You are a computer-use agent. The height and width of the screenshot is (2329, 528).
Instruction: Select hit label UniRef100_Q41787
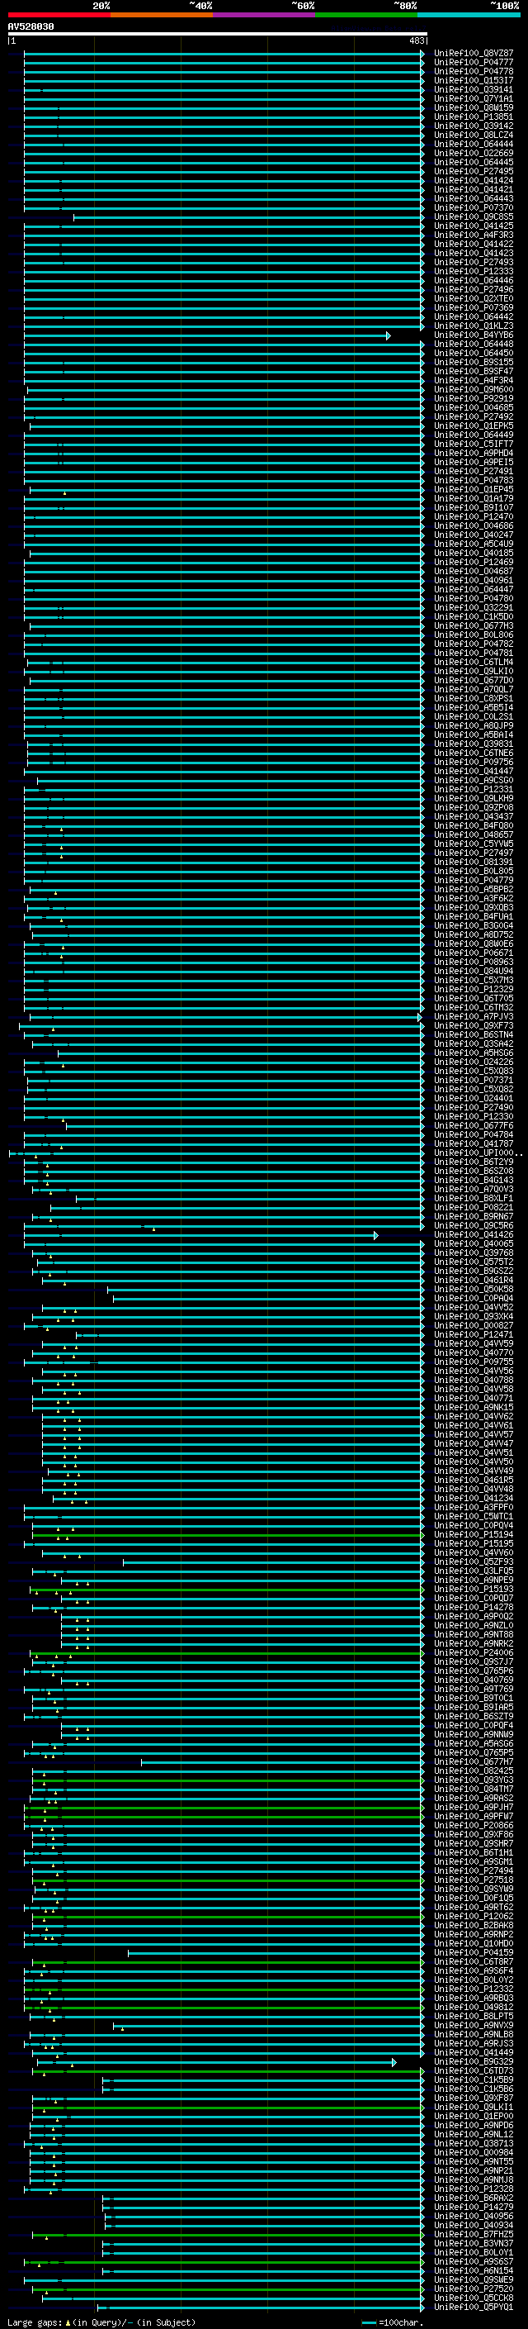[x=473, y=1143]
